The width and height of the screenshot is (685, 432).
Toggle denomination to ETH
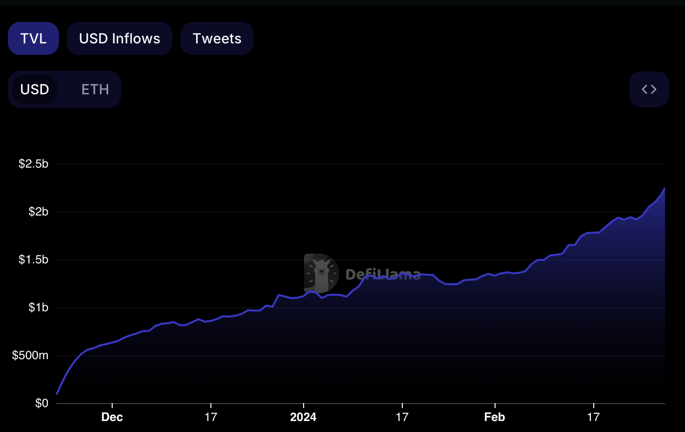[95, 89]
